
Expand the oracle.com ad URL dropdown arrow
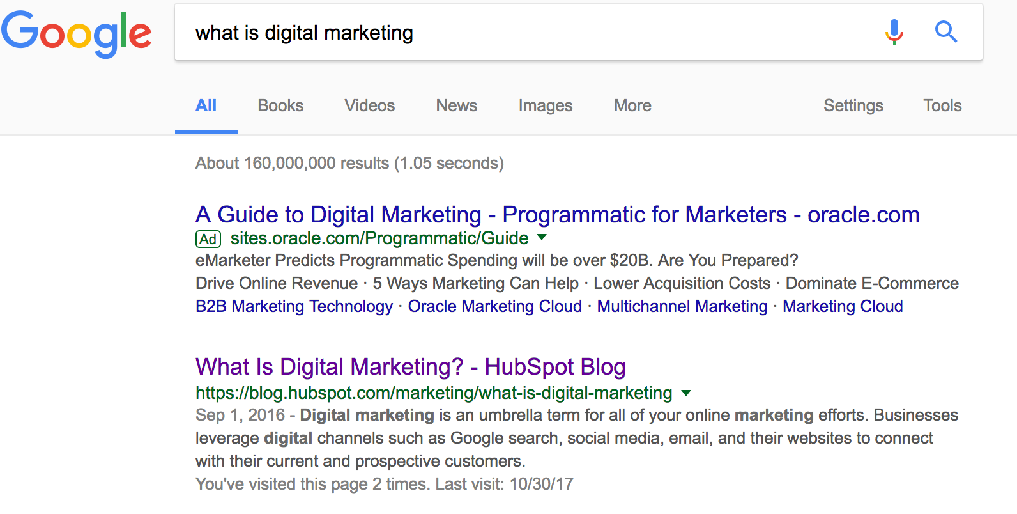click(x=542, y=237)
